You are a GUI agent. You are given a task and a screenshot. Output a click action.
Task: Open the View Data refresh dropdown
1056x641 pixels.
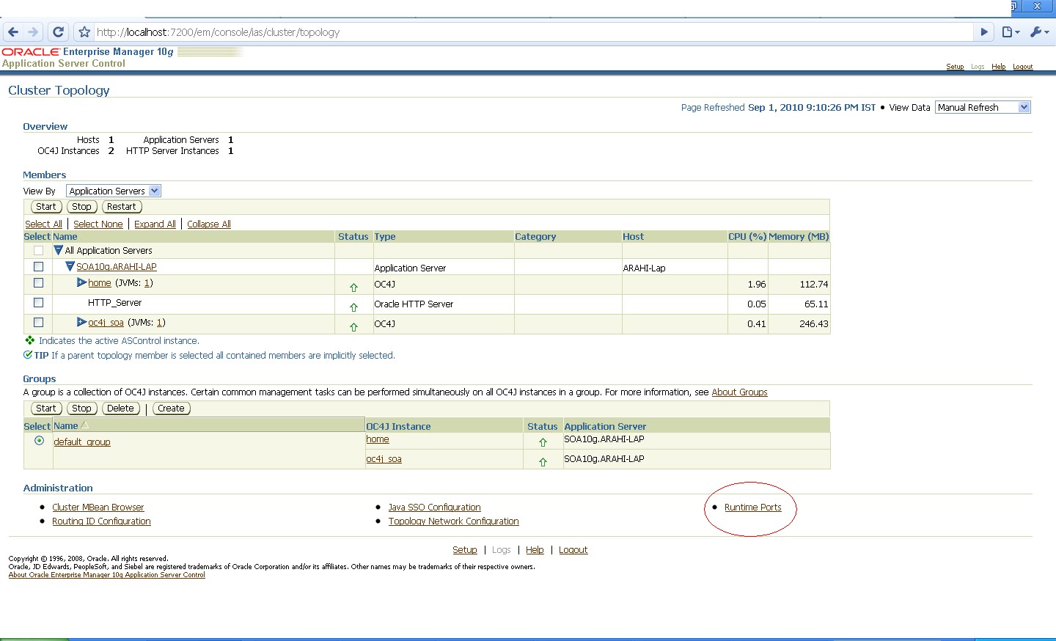(x=983, y=107)
